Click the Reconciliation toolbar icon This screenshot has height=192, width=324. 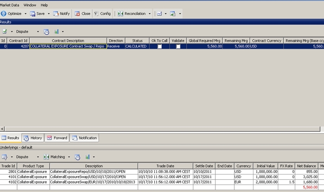[120, 14]
